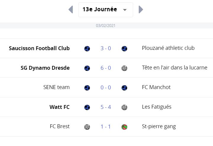Image resolution: width=213 pixels, height=146 pixels.
Task: Open the 6 - 0 match score
Action: [x=106, y=68]
